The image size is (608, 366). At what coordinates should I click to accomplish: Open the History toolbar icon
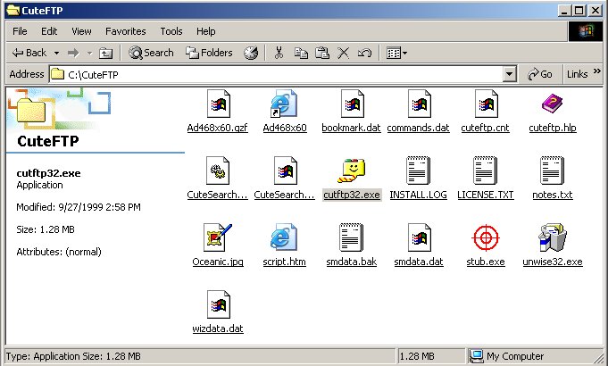coord(251,53)
